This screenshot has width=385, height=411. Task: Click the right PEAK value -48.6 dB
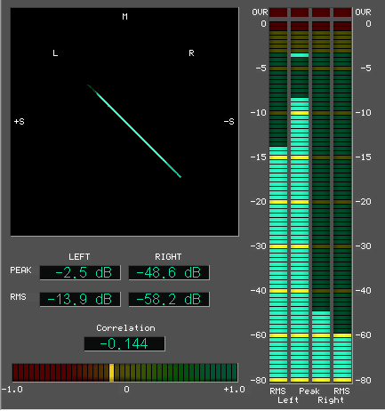click(169, 272)
